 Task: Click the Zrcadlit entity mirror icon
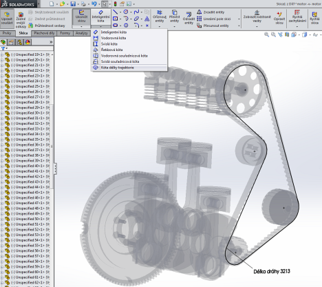point(199,12)
